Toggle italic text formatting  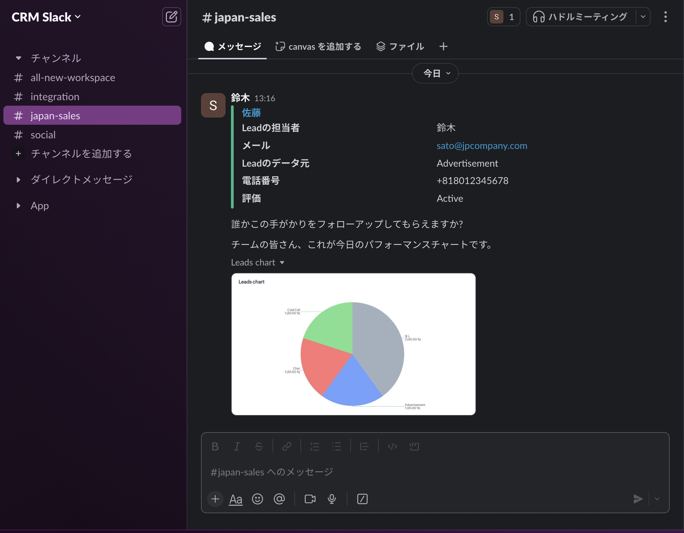point(237,446)
